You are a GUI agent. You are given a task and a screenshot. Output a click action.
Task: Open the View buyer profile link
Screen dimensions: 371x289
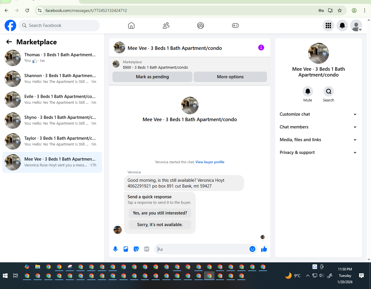point(210,162)
